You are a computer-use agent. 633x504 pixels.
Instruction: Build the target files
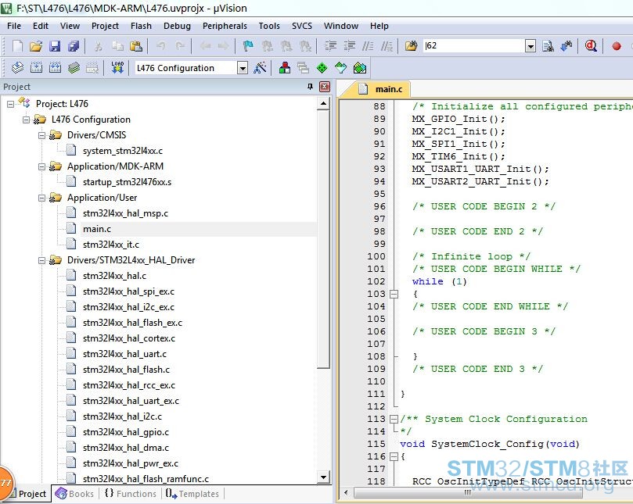pos(36,68)
